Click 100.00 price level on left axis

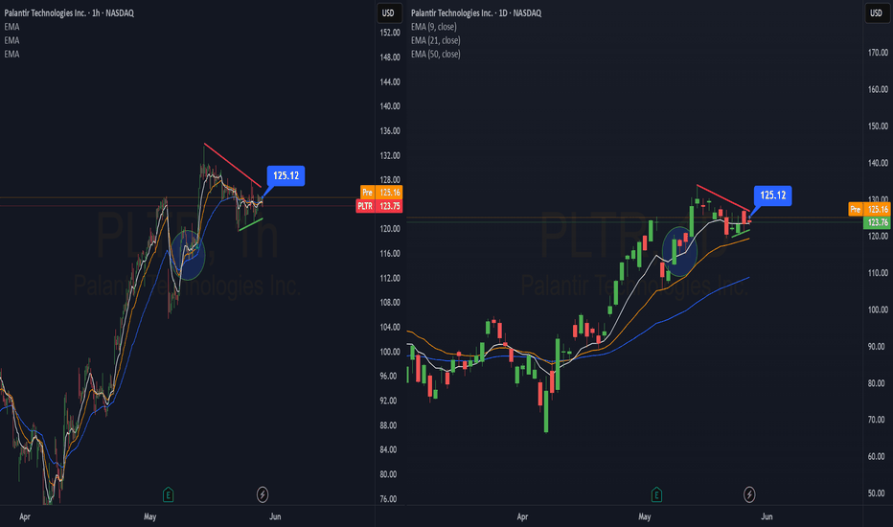coord(390,352)
